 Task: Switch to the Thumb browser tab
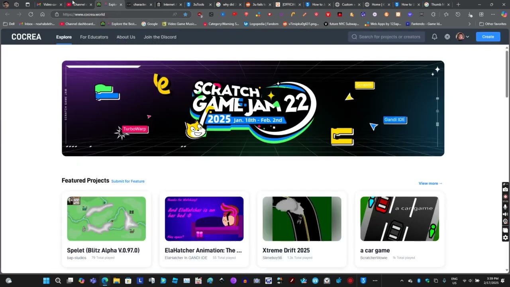(x=437, y=4)
